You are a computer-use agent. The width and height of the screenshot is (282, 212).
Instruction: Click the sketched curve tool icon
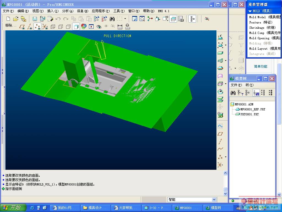[x=220, y=126]
